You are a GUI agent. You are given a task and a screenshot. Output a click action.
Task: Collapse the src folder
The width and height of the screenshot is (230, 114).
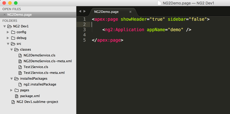click(x=8, y=44)
